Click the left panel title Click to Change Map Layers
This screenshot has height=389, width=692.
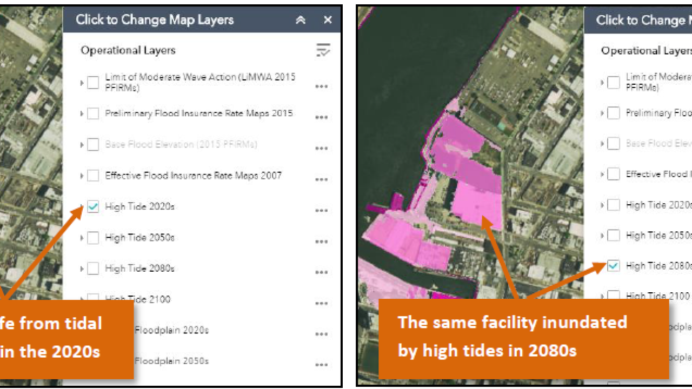(x=155, y=20)
